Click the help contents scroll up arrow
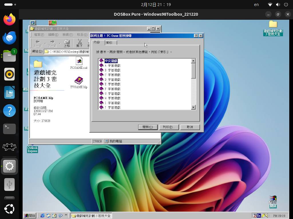Screen dimensions: 293x219 [x=193, y=61]
